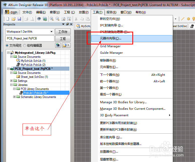Close the Projects panel
Screen dimensions: 195x162
71,24
